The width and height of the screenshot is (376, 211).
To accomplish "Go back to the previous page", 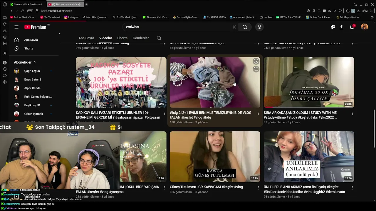I will pos(12,11).
